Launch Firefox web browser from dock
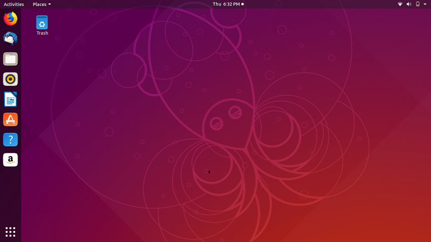This screenshot has width=431, height=242. pos(10,19)
